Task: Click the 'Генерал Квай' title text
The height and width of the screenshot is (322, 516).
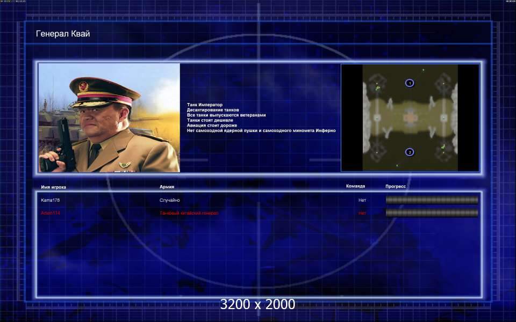Action: [62, 34]
